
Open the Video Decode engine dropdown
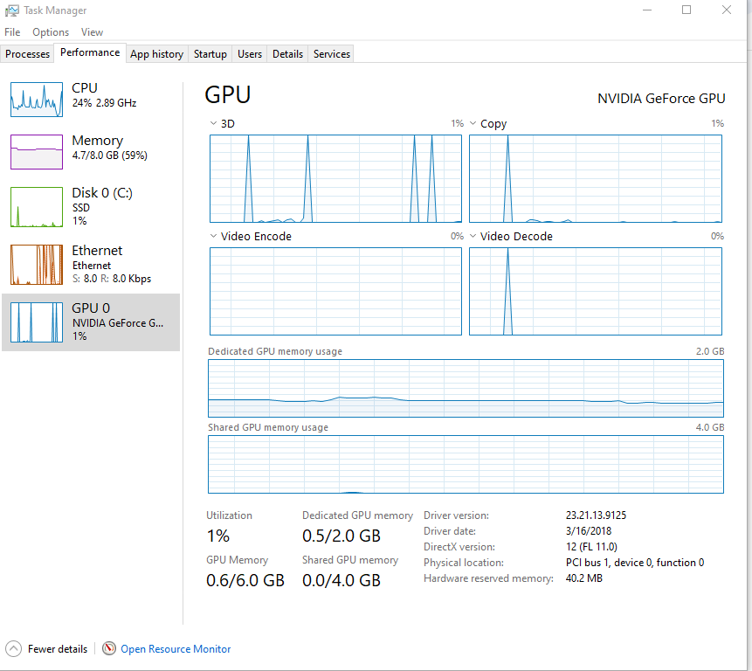tap(473, 237)
